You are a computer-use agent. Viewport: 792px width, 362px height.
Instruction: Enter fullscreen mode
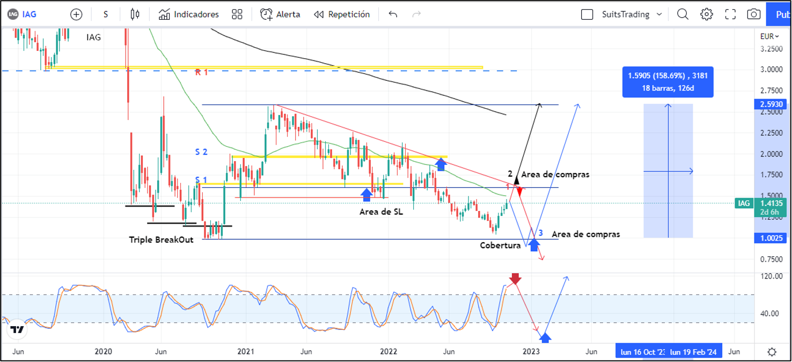tap(730, 14)
